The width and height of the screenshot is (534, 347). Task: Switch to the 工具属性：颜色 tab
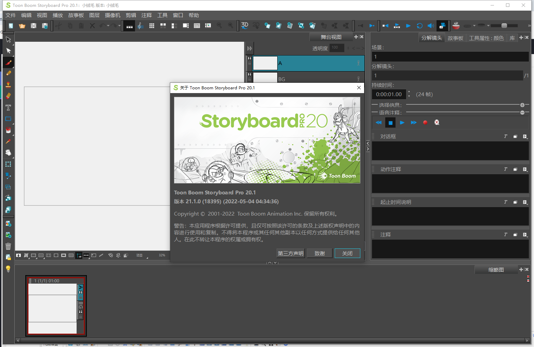point(486,38)
